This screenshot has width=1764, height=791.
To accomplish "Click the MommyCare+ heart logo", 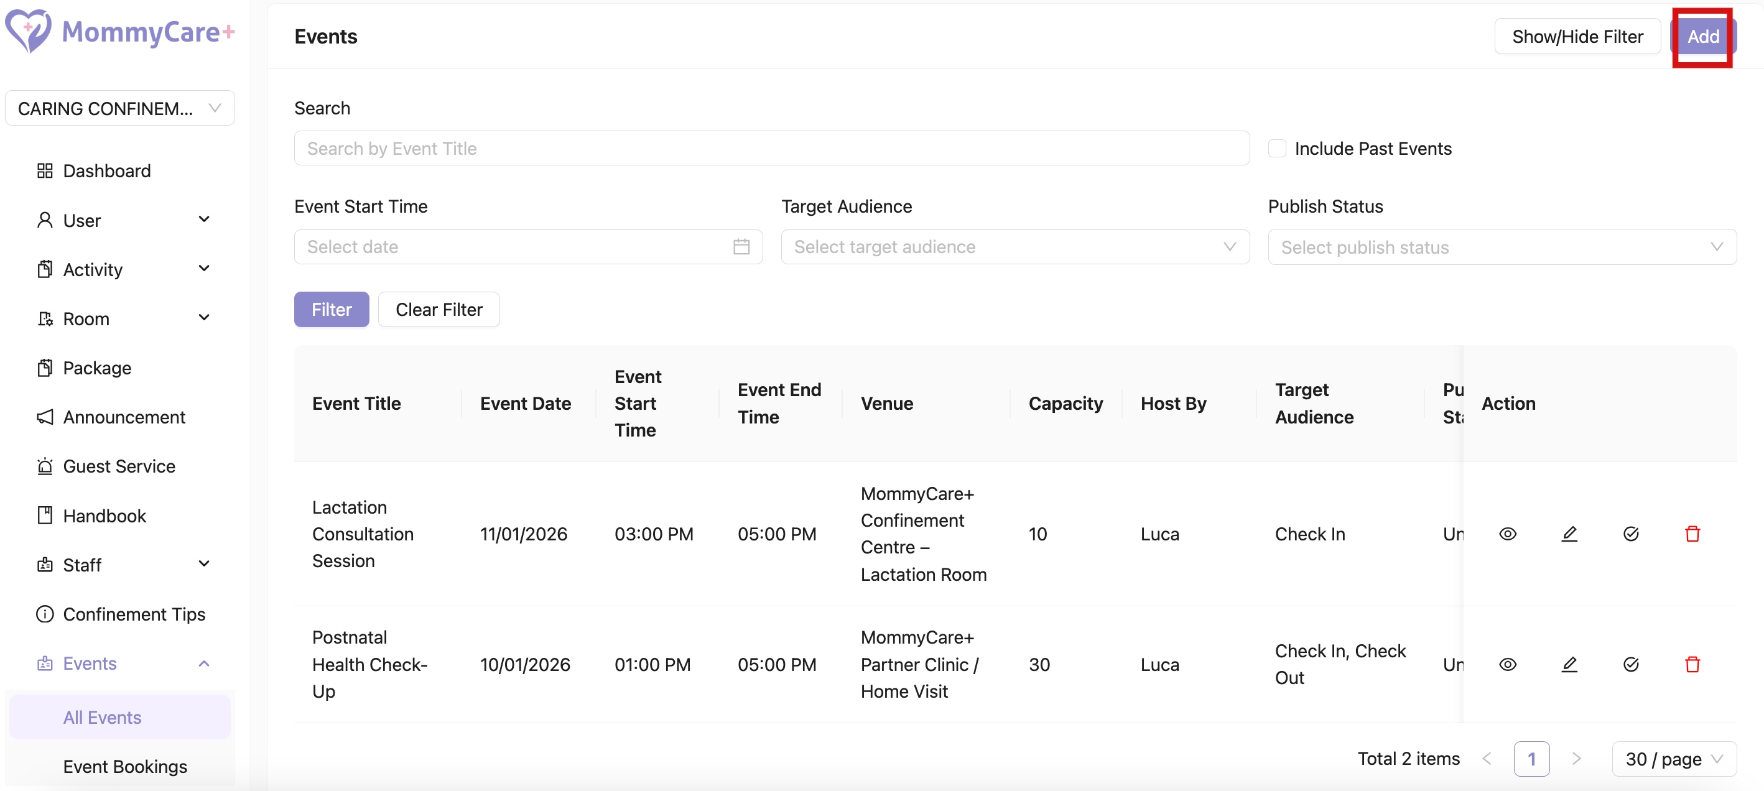I will (27, 31).
